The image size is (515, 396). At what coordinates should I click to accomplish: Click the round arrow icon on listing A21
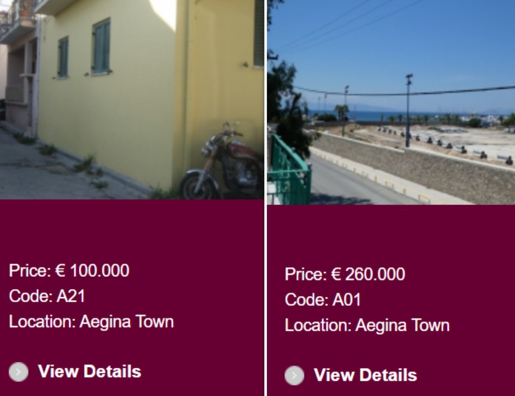pos(19,372)
